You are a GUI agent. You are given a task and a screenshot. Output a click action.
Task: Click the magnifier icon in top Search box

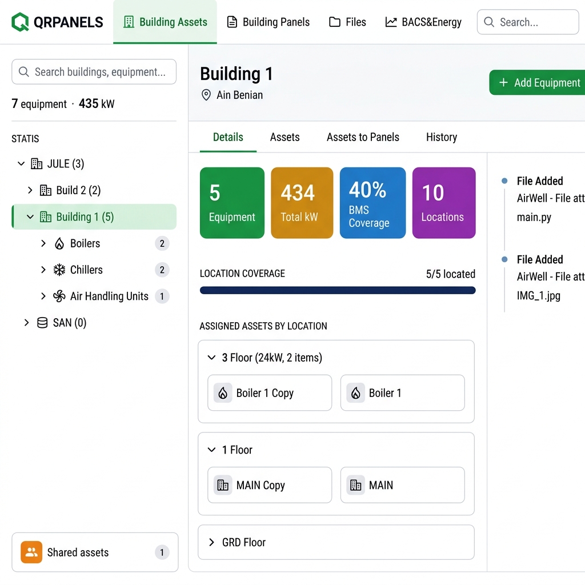coord(489,22)
